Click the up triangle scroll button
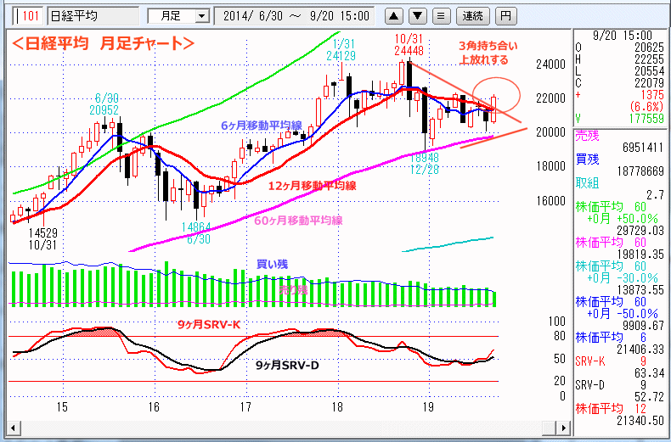The width and height of the screenshot is (671, 442). pyautogui.click(x=395, y=15)
